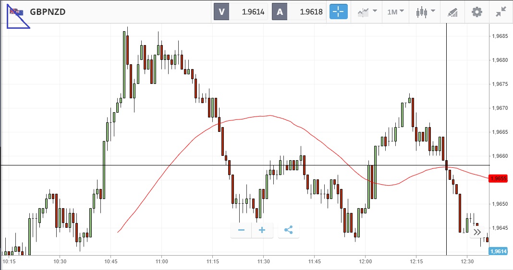513x270 pixels.
Task: Collapse the chart with shrink arrows
Action: (x=502, y=12)
